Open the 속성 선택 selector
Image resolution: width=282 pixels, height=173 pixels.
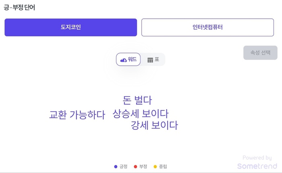[x=260, y=52]
